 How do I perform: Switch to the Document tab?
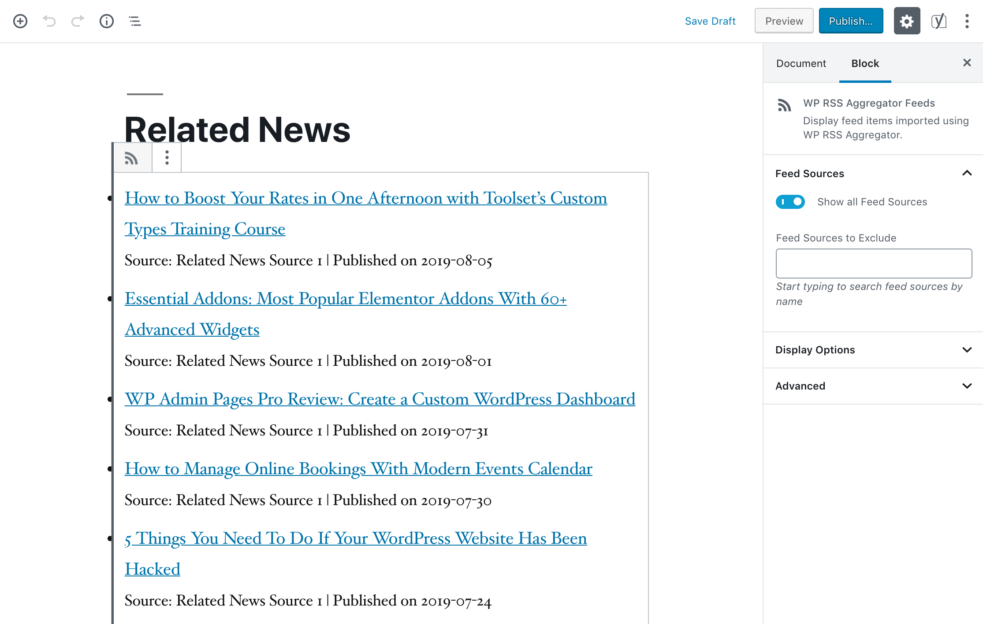click(x=801, y=63)
